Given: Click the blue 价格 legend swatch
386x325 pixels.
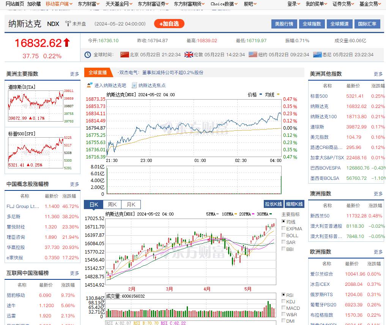Looking at the screenshot, I should point(261,94).
